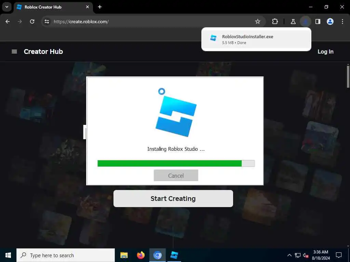The image size is (350, 262).
Task: Open File Explorer from the taskbar
Action: pyautogui.click(x=124, y=255)
